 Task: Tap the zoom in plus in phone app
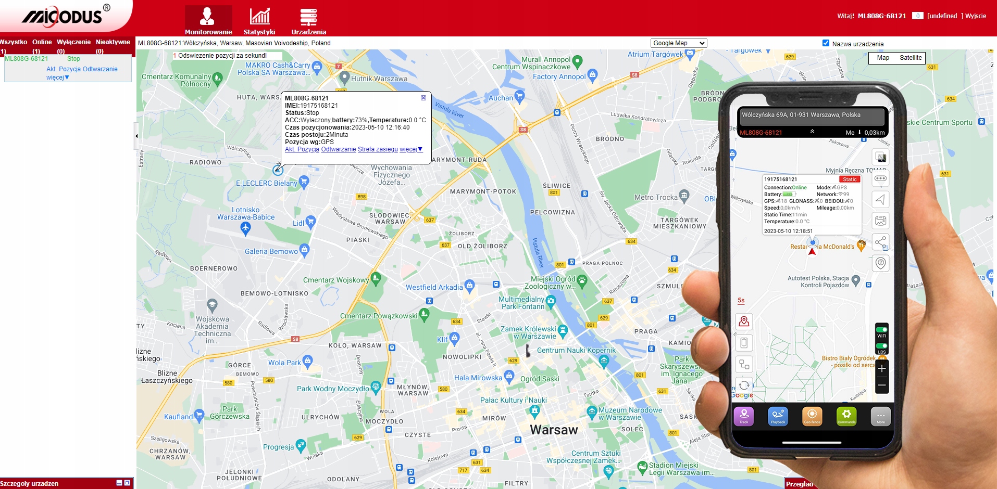coord(882,369)
